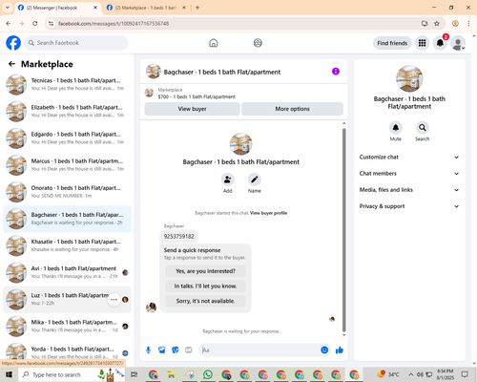Viewport: 477px width, 382px height.
Task: Open Task View in taskbar
Action: [x=135, y=374]
